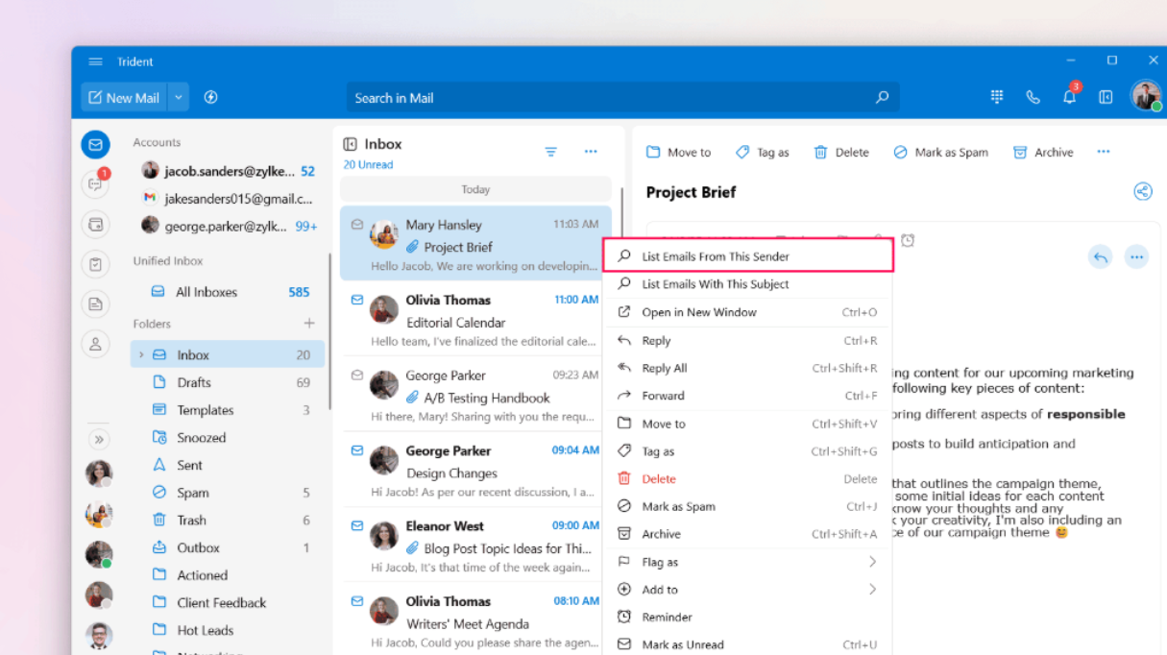Open the Hot Leads folder
1167x655 pixels.
coord(229,630)
